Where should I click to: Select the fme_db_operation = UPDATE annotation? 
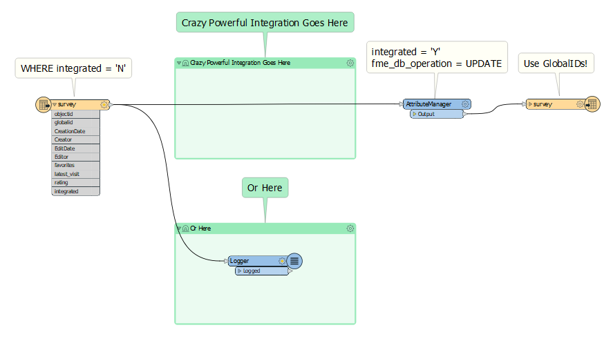tap(437, 57)
